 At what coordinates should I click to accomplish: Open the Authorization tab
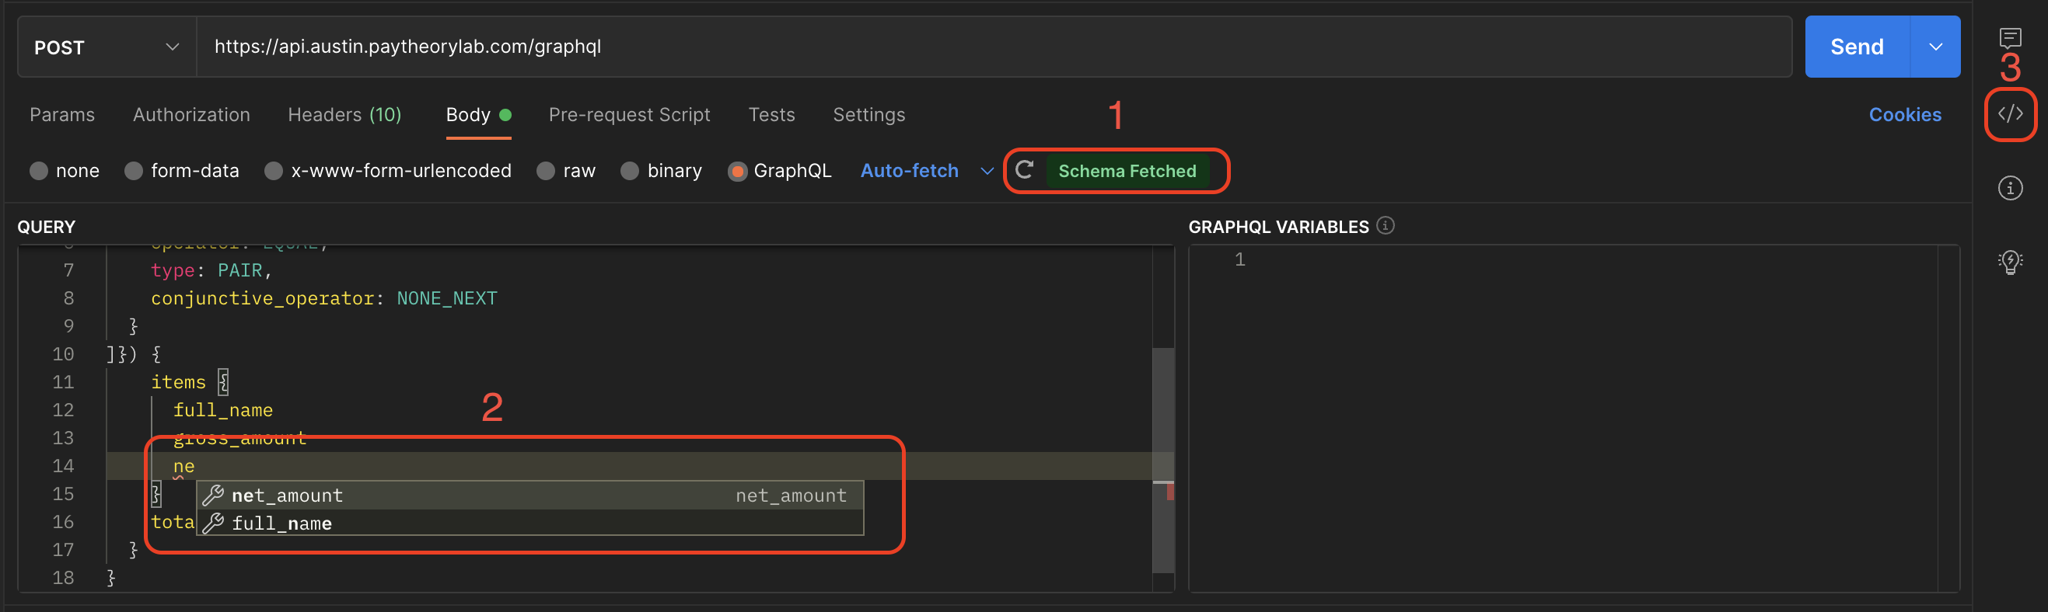coord(191,114)
